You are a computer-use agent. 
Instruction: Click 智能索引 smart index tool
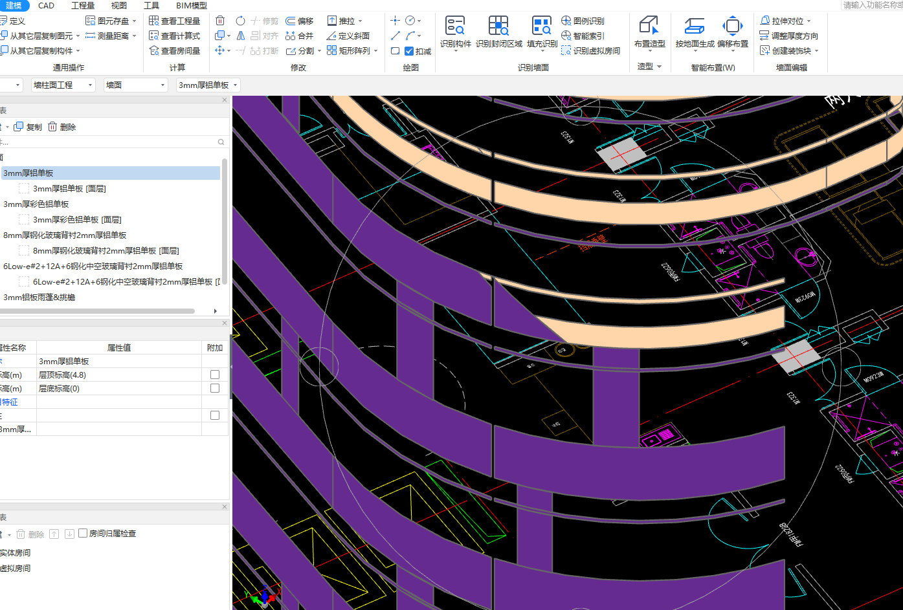(x=583, y=36)
